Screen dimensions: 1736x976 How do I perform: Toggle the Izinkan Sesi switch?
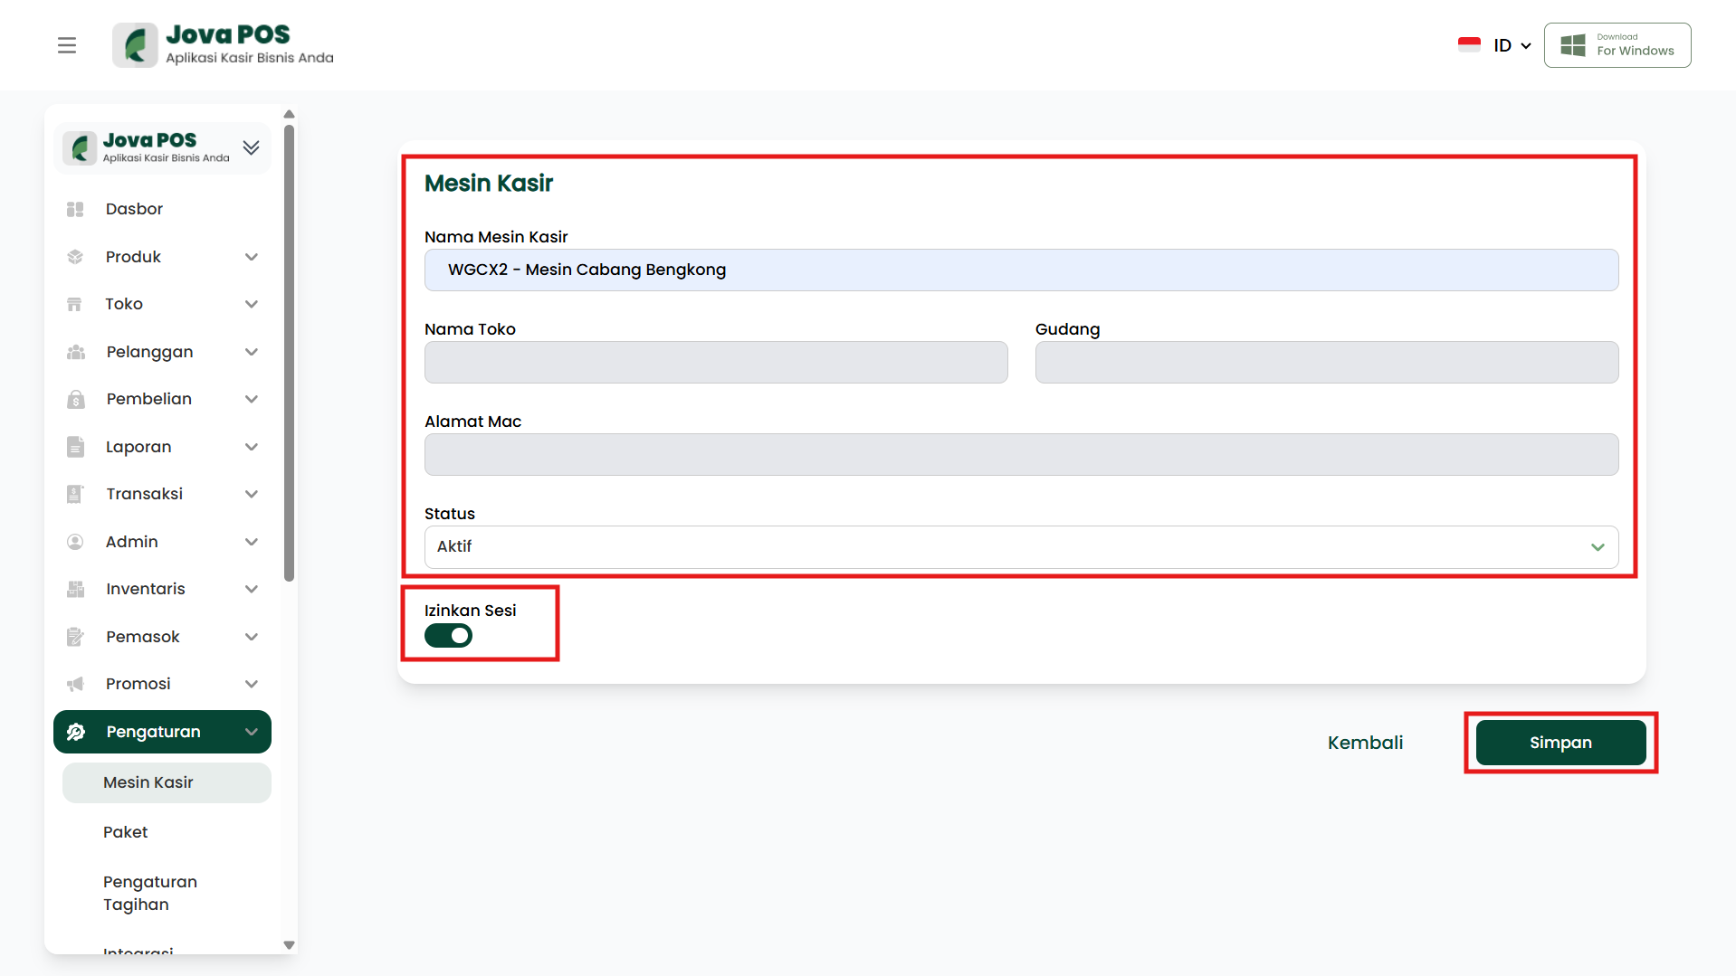pos(449,636)
